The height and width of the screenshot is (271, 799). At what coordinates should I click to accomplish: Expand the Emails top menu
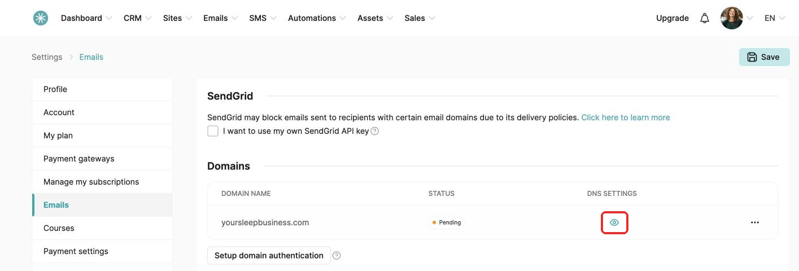coord(220,18)
